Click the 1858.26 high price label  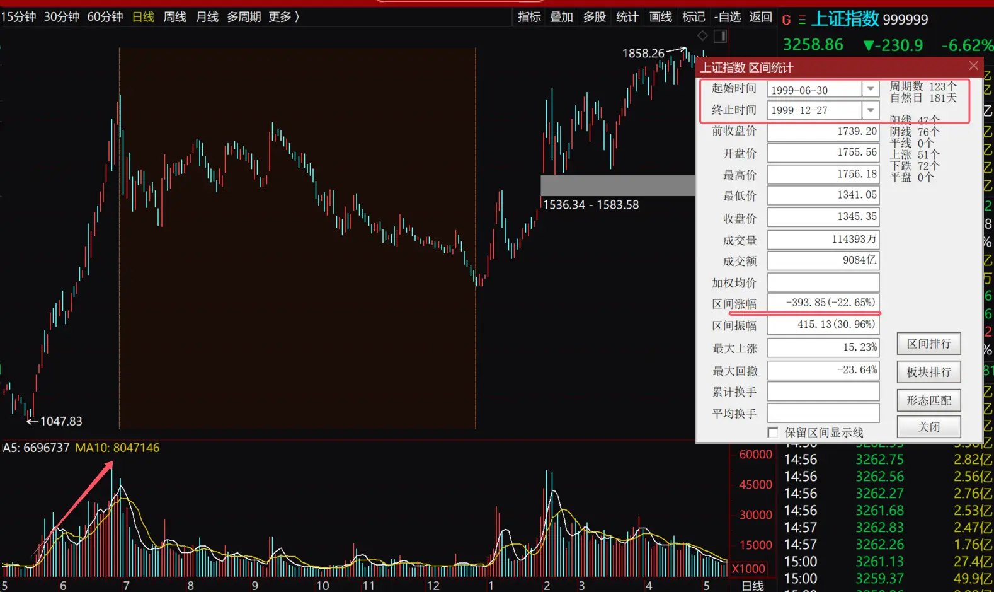(643, 54)
